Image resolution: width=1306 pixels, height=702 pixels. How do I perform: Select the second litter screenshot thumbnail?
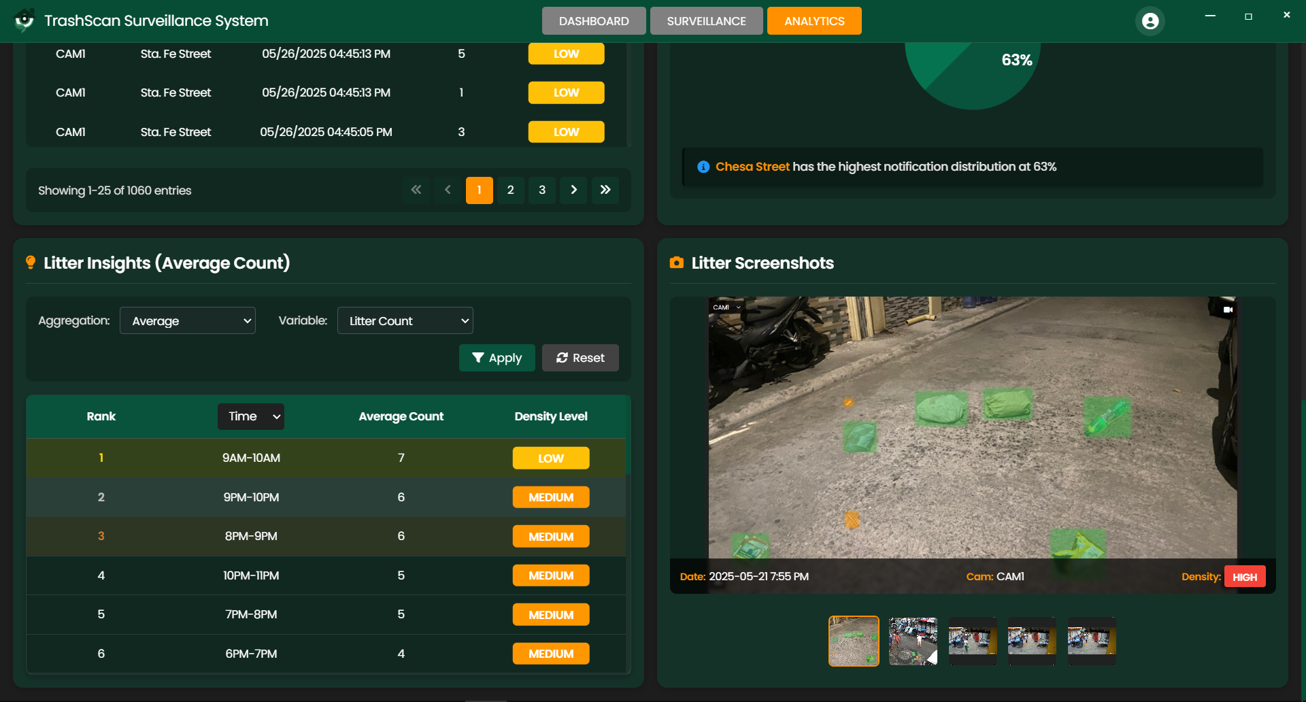(x=913, y=640)
